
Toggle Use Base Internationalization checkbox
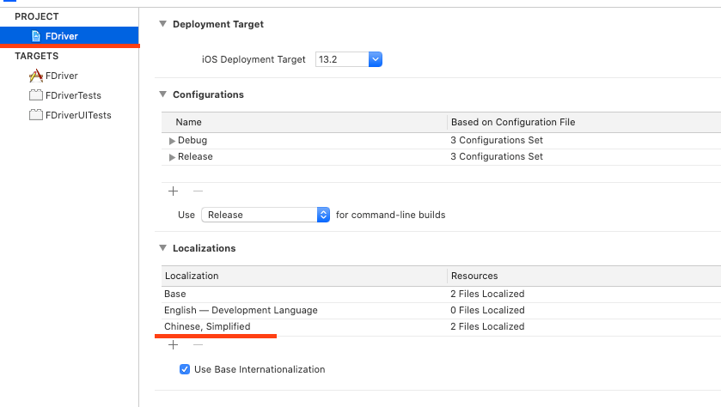coord(185,369)
